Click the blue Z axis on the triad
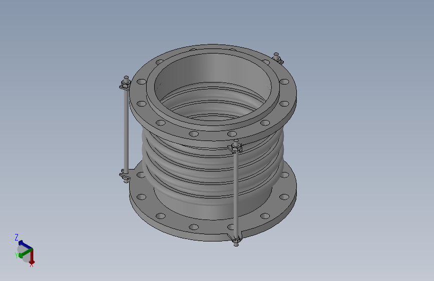The width and height of the screenshot is (434, 281). tap(25, 244)
